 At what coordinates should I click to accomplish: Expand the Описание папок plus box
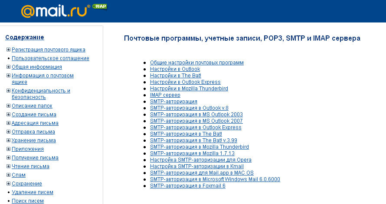coord(8,106)
